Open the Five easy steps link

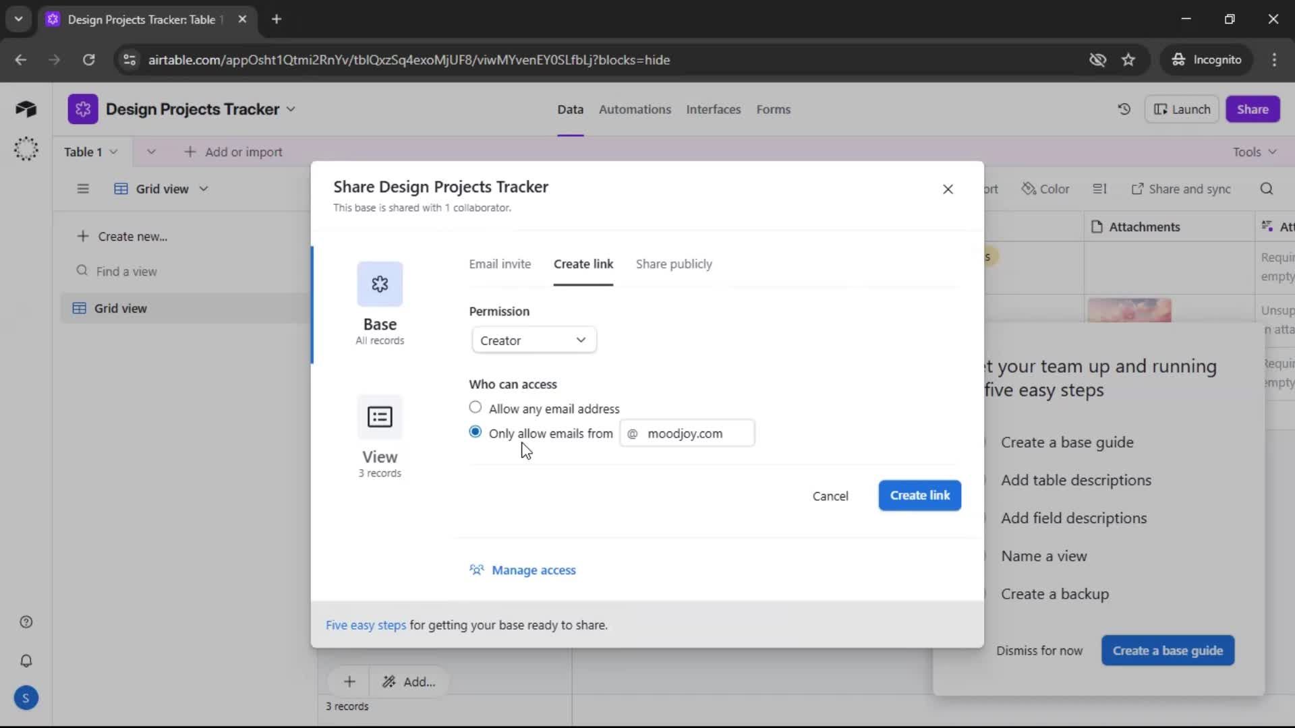tap(366, 626)
